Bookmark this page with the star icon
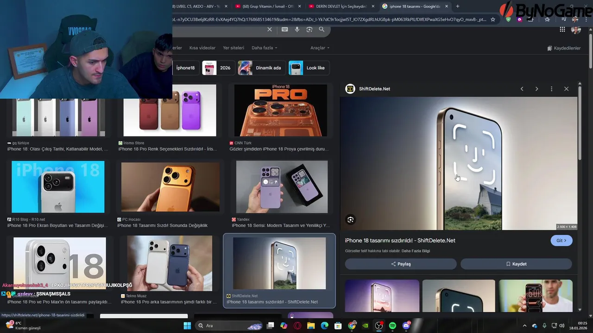 (493, 19)
